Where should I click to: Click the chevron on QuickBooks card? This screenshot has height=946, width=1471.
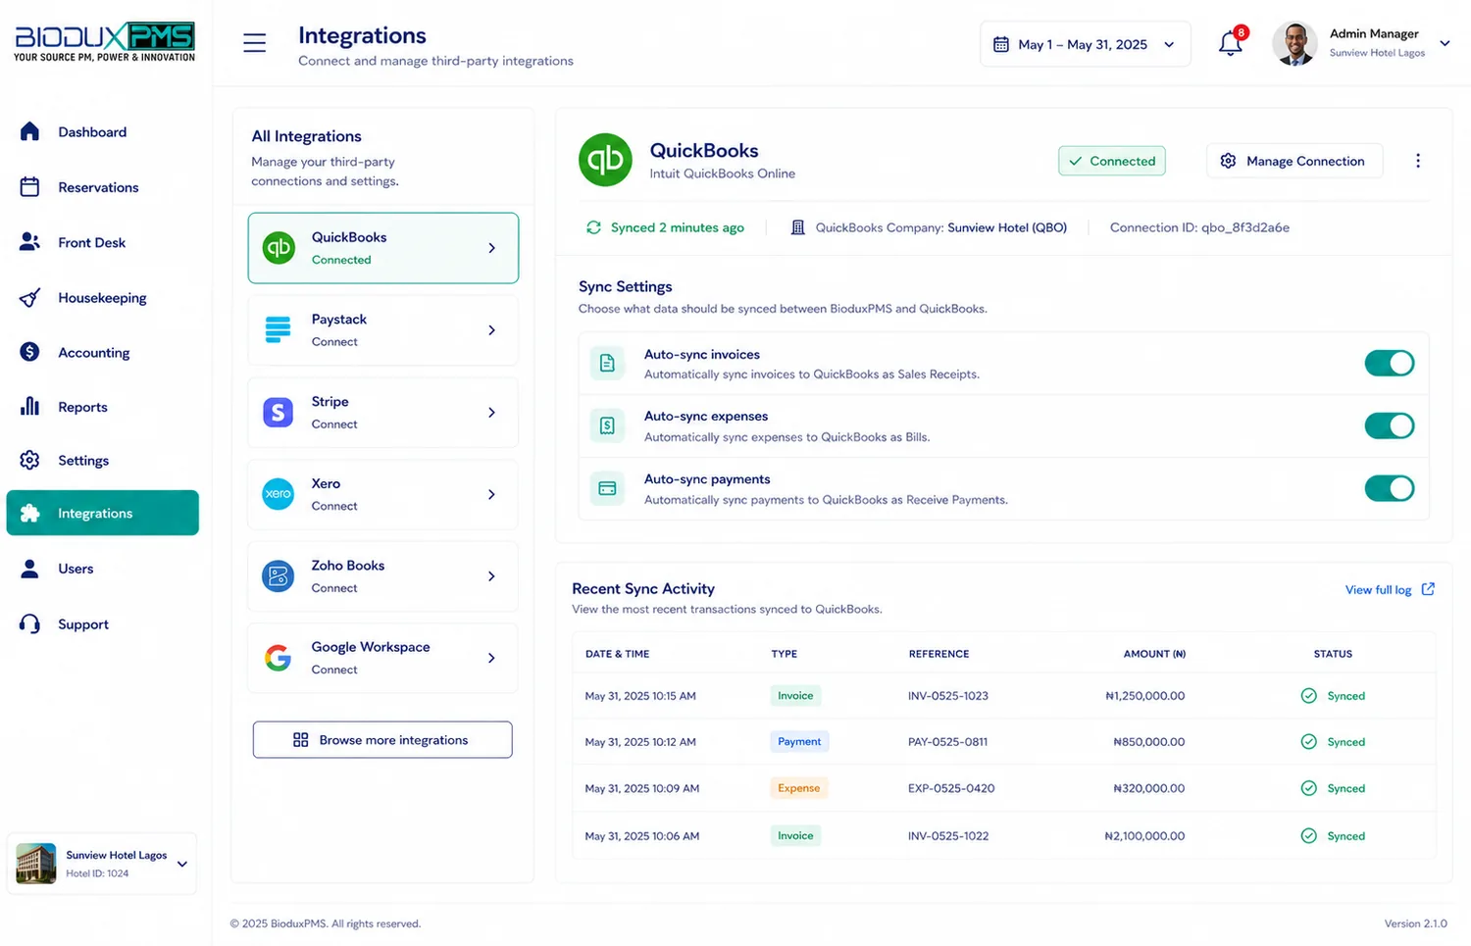click(x=492, y=248)
